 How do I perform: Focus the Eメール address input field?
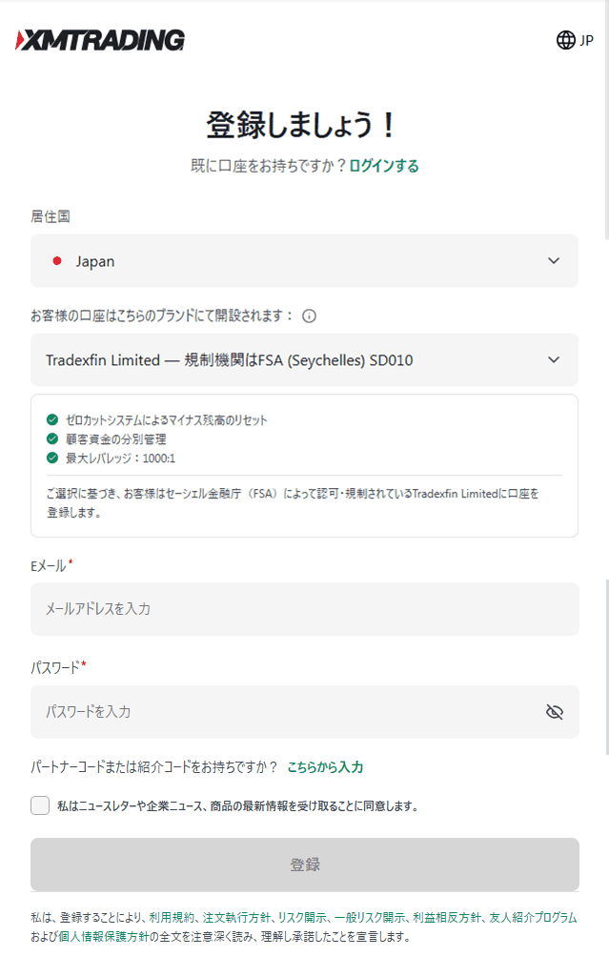pos(305,609)
